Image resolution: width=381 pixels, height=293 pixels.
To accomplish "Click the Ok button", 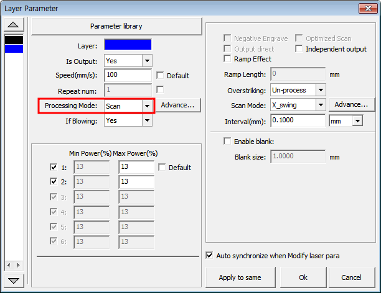I will (303, 277).
